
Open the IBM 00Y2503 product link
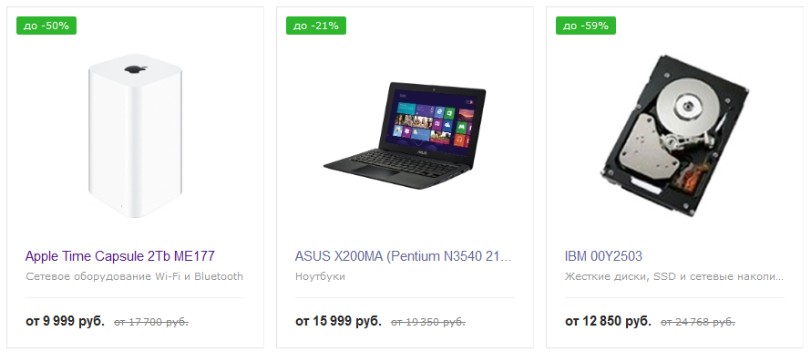point(603,255)
